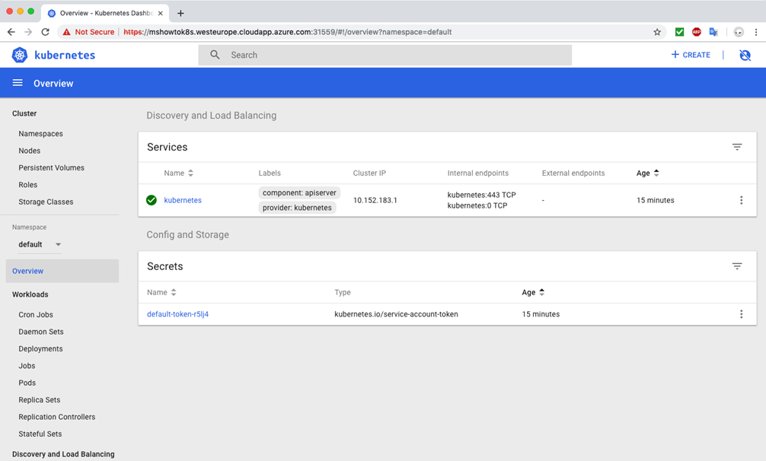Open the browser profile avatar
Screen dimensions: 766x461
[x=739, y=32]
